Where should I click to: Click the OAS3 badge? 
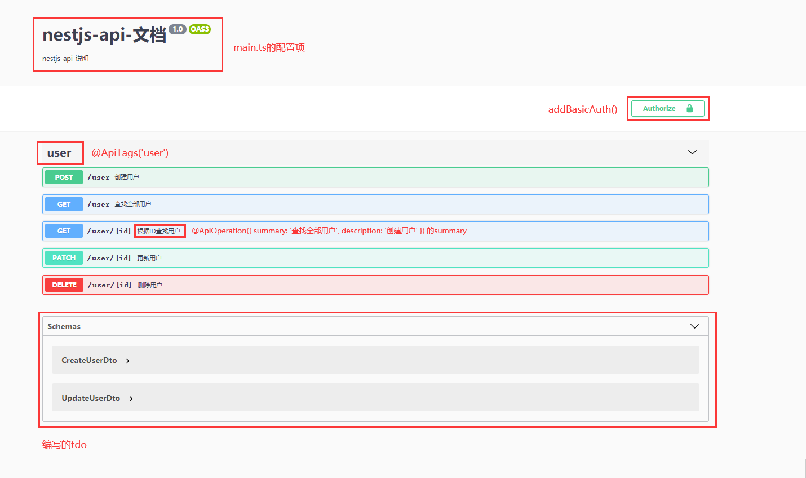(x=200, y=29)
